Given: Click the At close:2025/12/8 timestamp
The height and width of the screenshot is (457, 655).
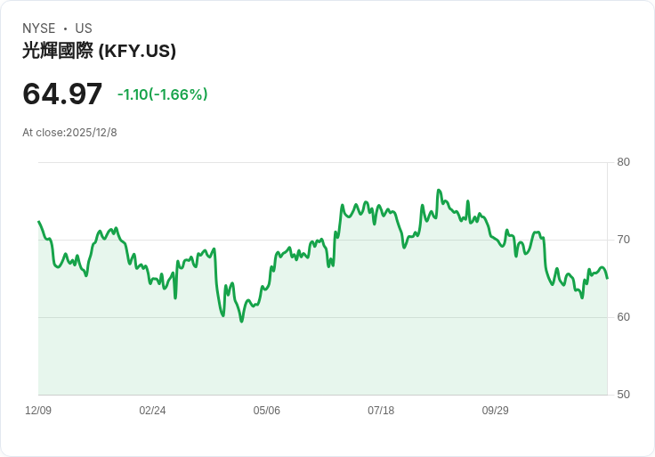Looking at the screenshot, I should coord(69,133).
